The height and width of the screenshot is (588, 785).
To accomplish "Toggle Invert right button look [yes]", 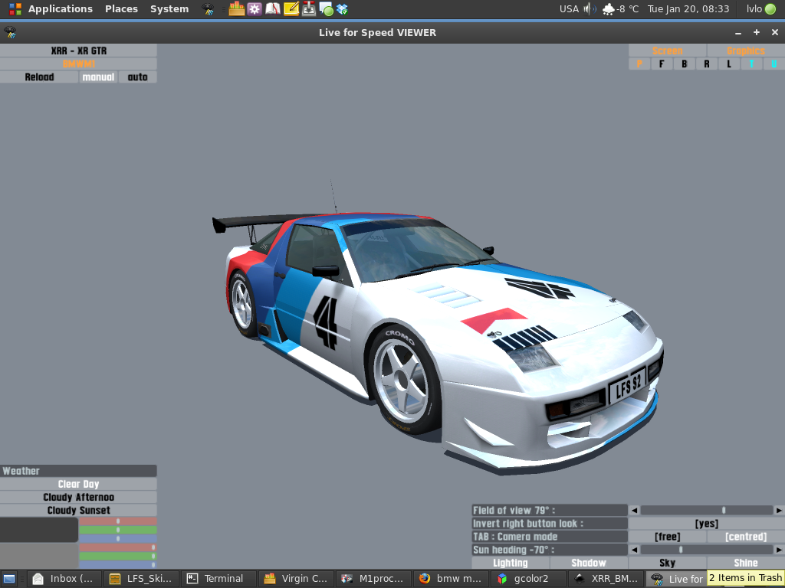I will click(706, 524).
